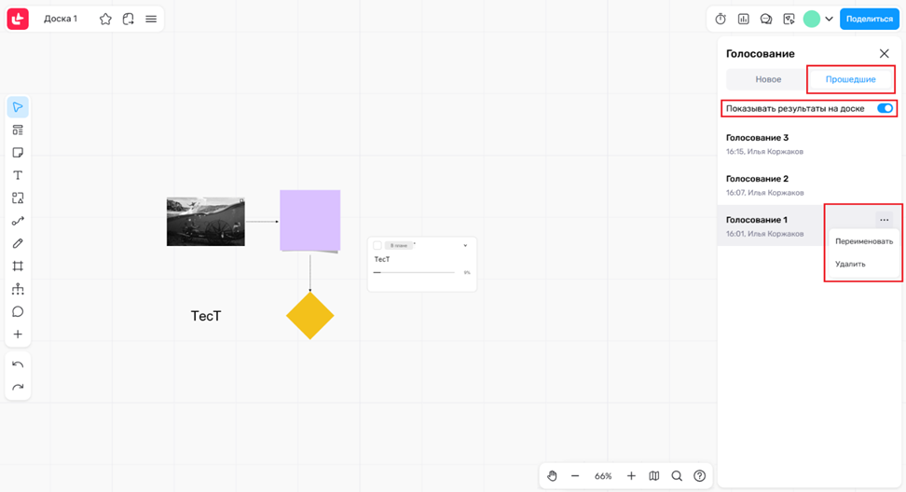
Task: Open more tools with plus icon
Action: click(18, 335)
